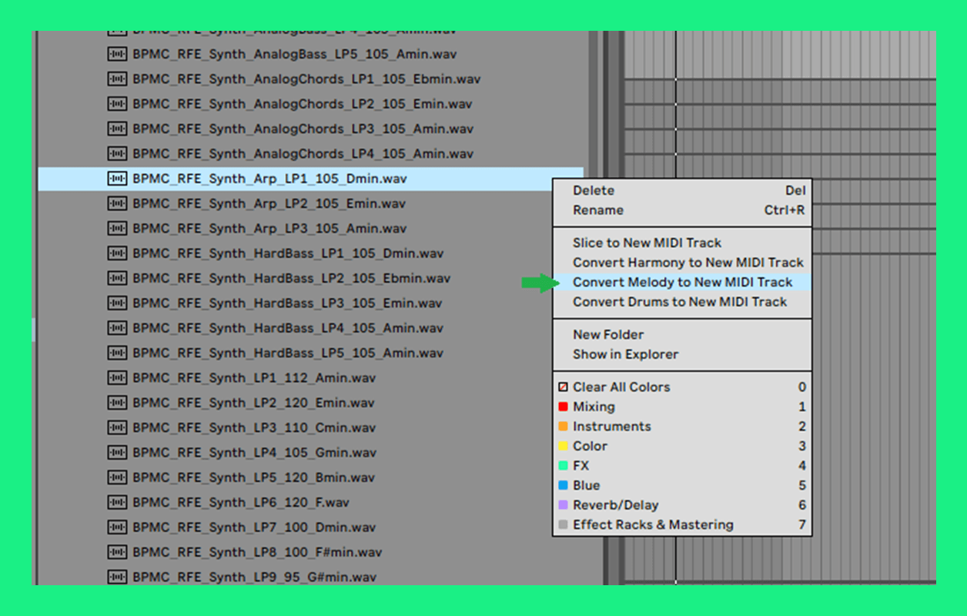
Task: Select Convert Drums to New MIDI Track
Action: click(679, 302)
